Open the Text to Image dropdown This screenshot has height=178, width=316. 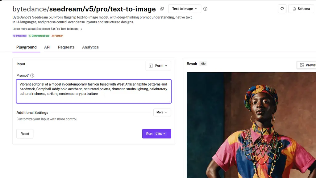185,9
